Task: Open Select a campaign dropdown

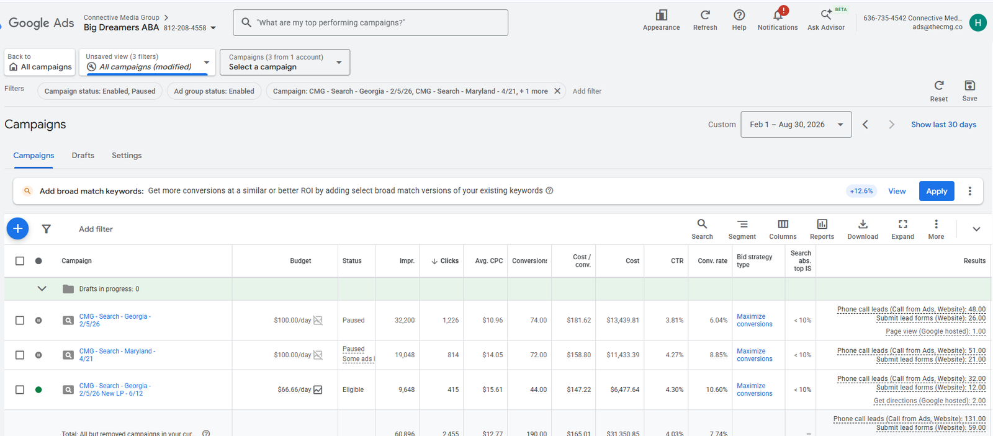Action: [285, 62]
